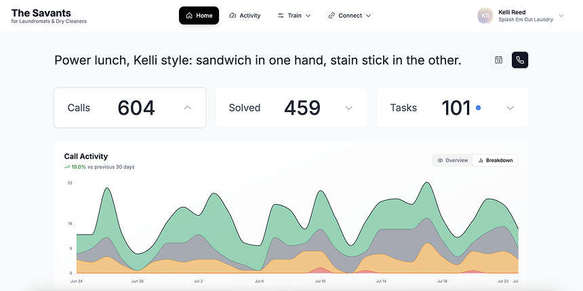583x291 pixels.
Task: Collapse the Calls card chevron
Action: (188, 108)
